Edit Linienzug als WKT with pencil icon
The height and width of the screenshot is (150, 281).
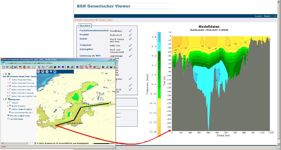click(130, 56)
